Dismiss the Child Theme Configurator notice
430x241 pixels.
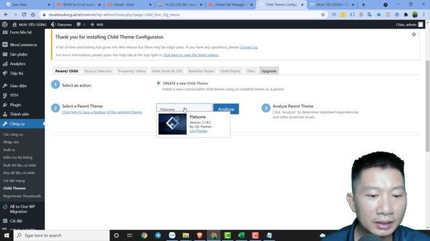click(x=414, y=34)
